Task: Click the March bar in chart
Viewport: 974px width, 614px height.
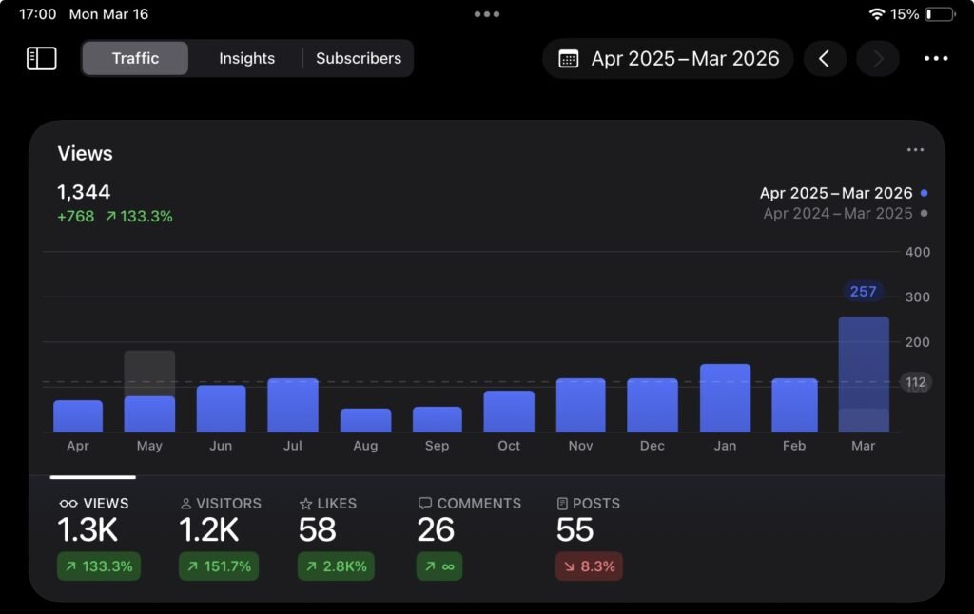Action: tap(864, 374)
